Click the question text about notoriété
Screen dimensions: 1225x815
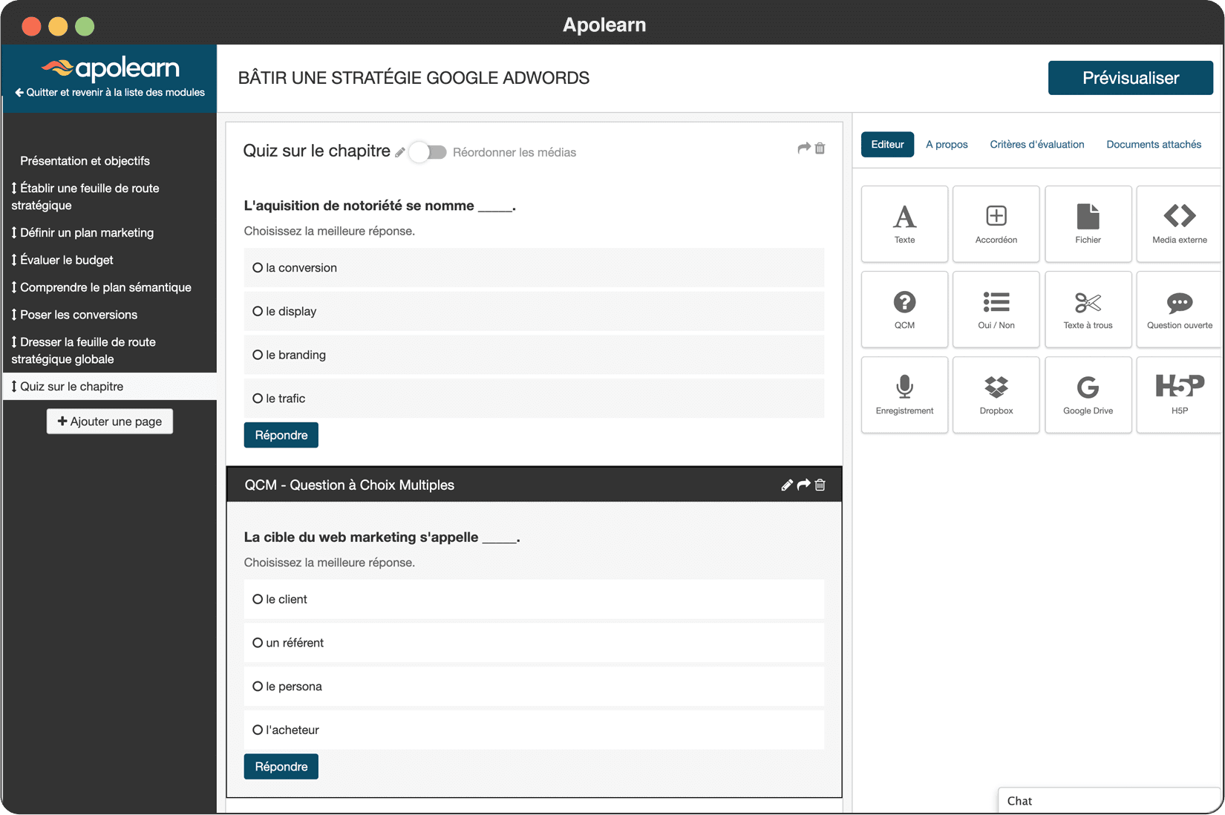379,206
